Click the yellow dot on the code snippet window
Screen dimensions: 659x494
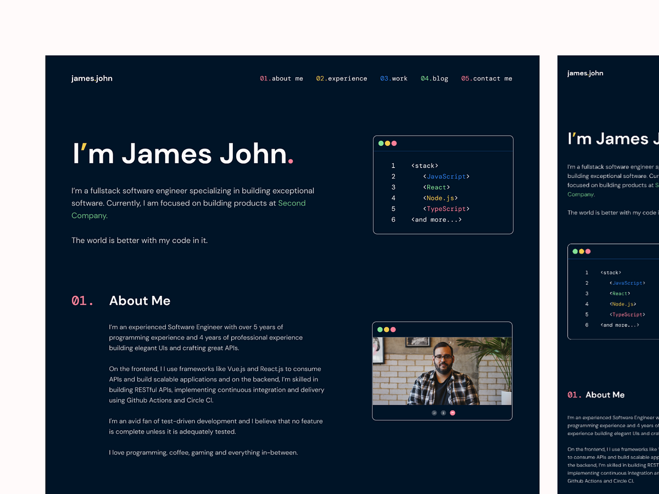pyautogui.click(x=387, y=143)
